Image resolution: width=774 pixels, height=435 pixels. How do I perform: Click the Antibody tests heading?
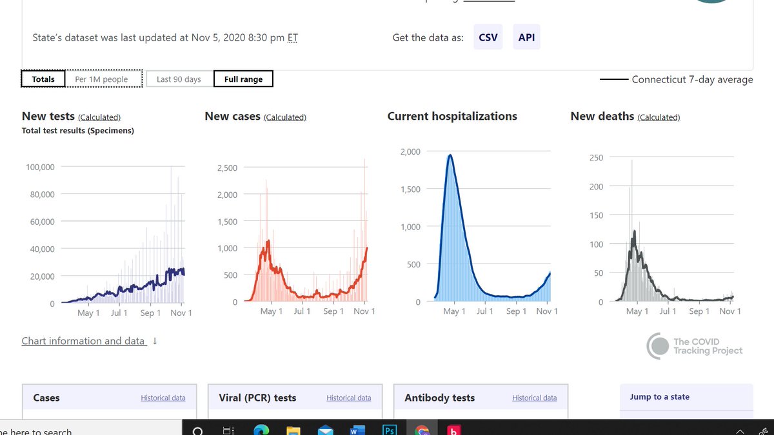440,398
